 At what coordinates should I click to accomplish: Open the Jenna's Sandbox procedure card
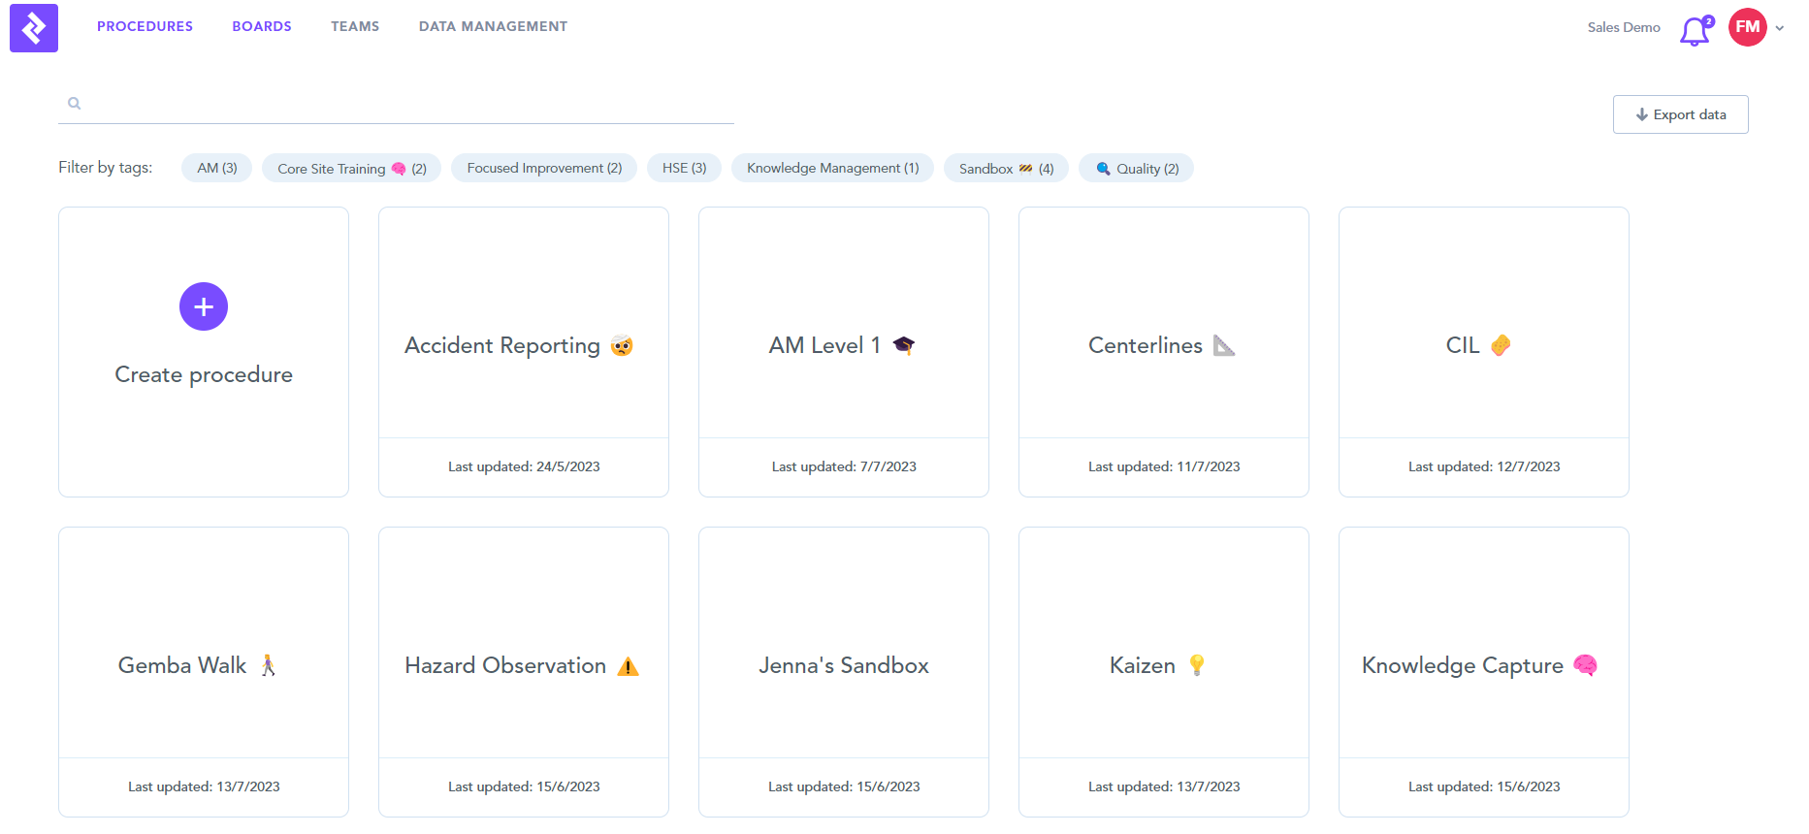pyautogui.click(x=844, y=665)
